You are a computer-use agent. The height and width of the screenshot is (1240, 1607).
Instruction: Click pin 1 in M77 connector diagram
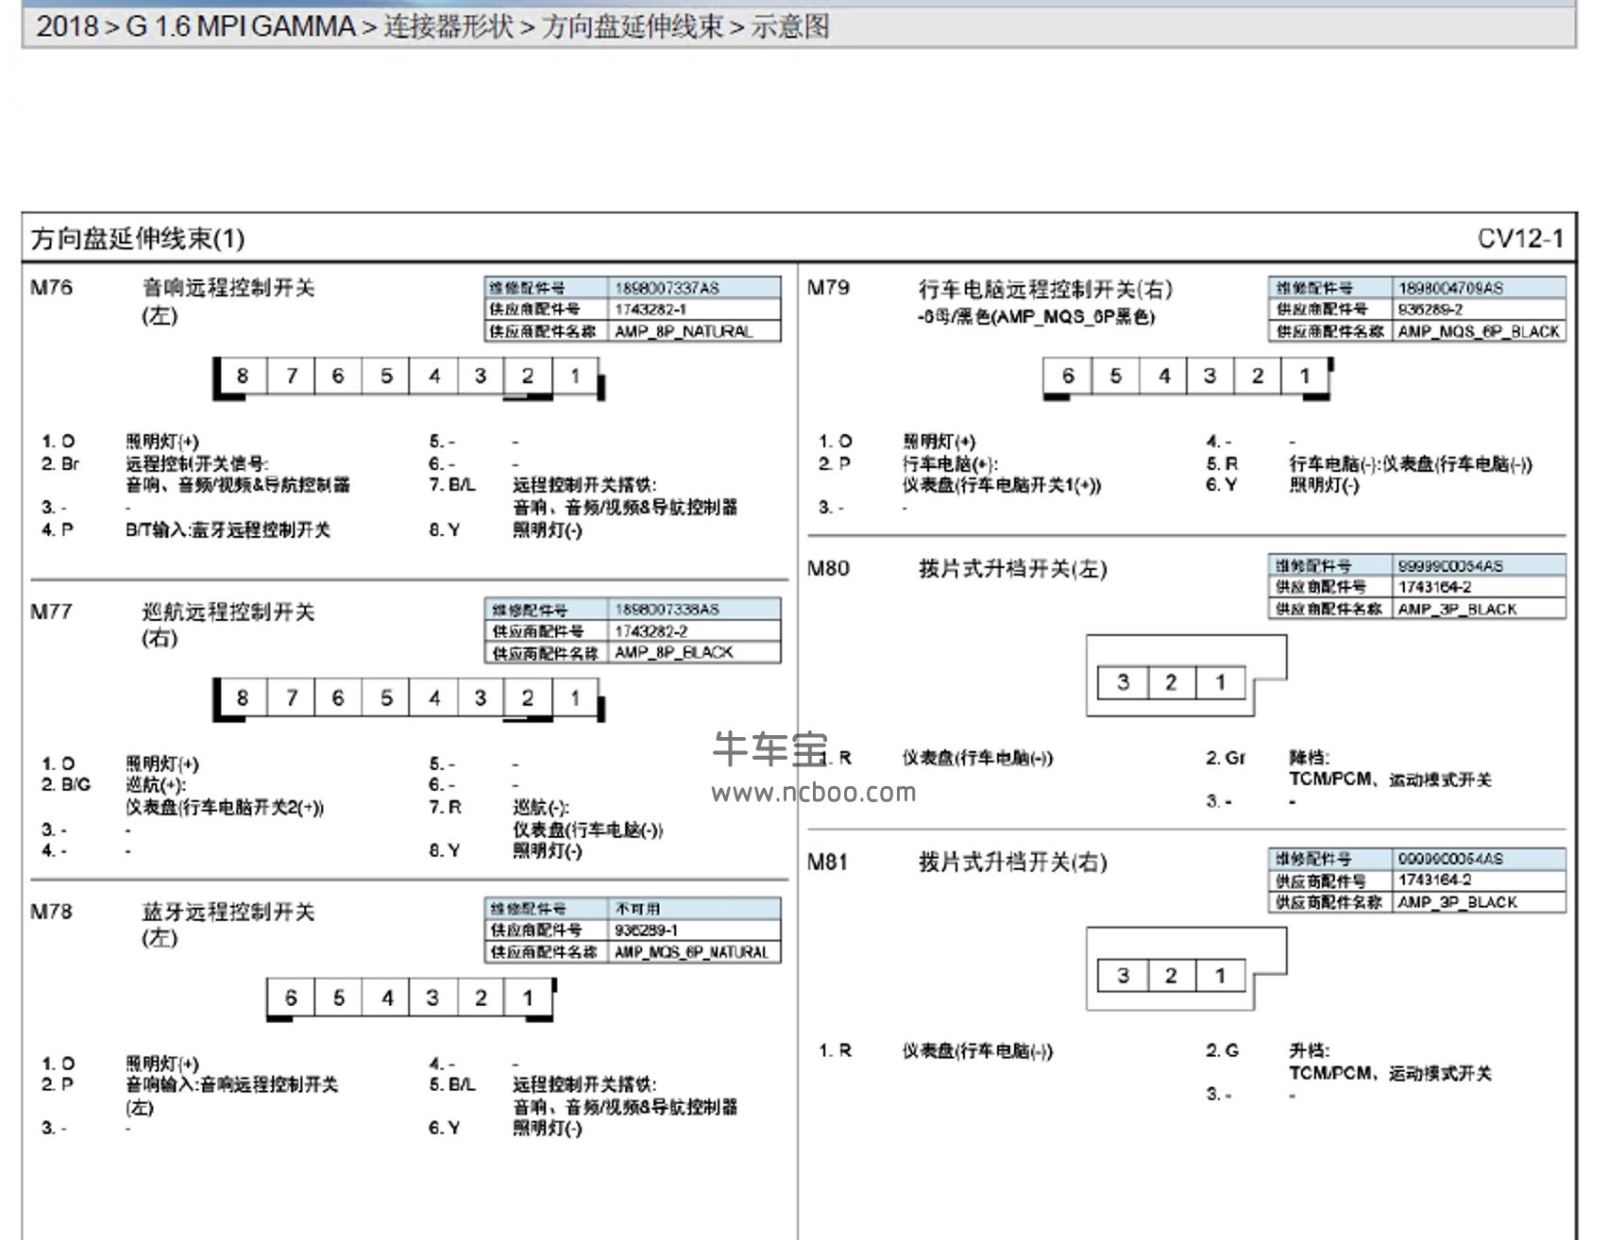575,697
